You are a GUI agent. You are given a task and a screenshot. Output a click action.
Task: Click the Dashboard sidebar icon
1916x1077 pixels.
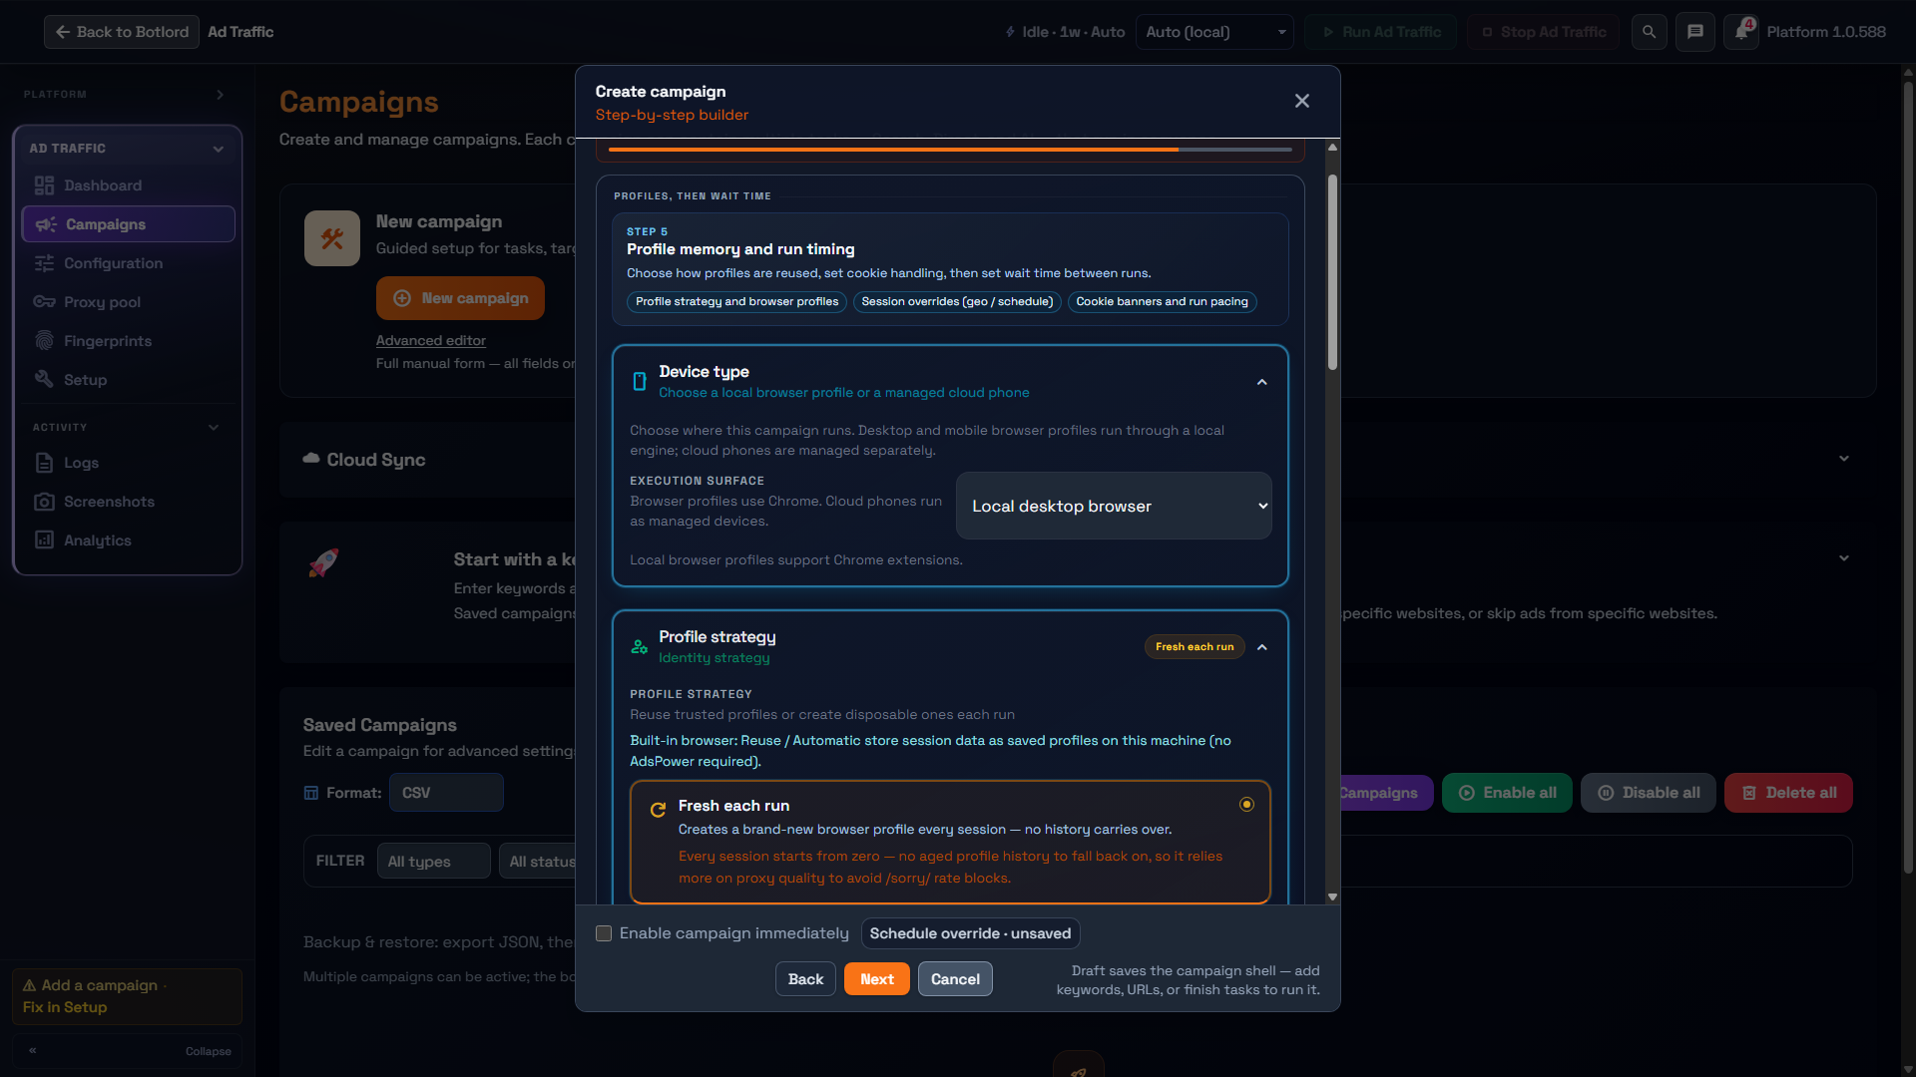click(44, 185)
